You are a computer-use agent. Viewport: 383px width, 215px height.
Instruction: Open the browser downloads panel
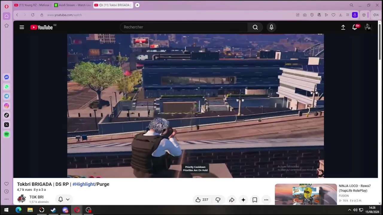tap(341, 15)
